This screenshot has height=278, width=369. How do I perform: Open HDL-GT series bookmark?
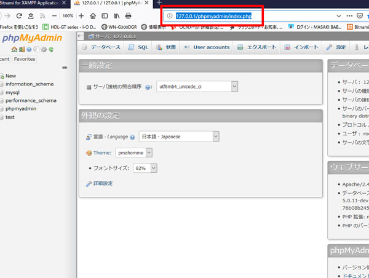click(69, 27)
